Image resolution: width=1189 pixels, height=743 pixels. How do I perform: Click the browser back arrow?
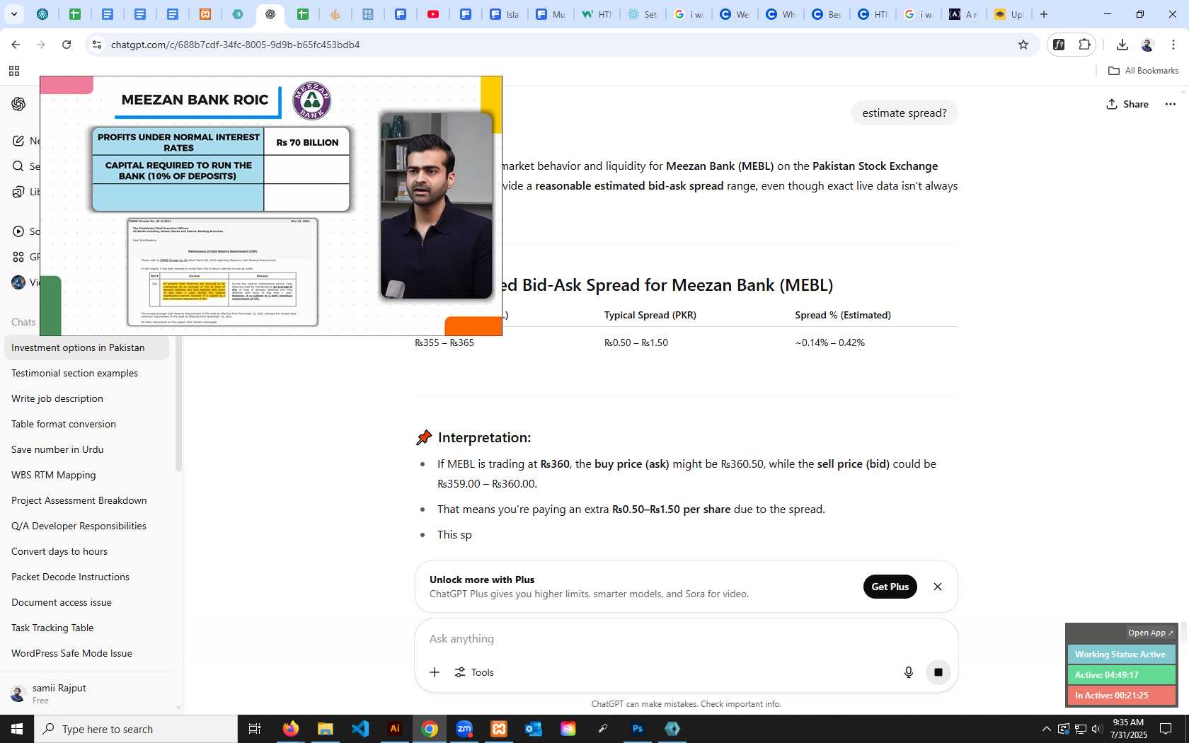point(16,45)
